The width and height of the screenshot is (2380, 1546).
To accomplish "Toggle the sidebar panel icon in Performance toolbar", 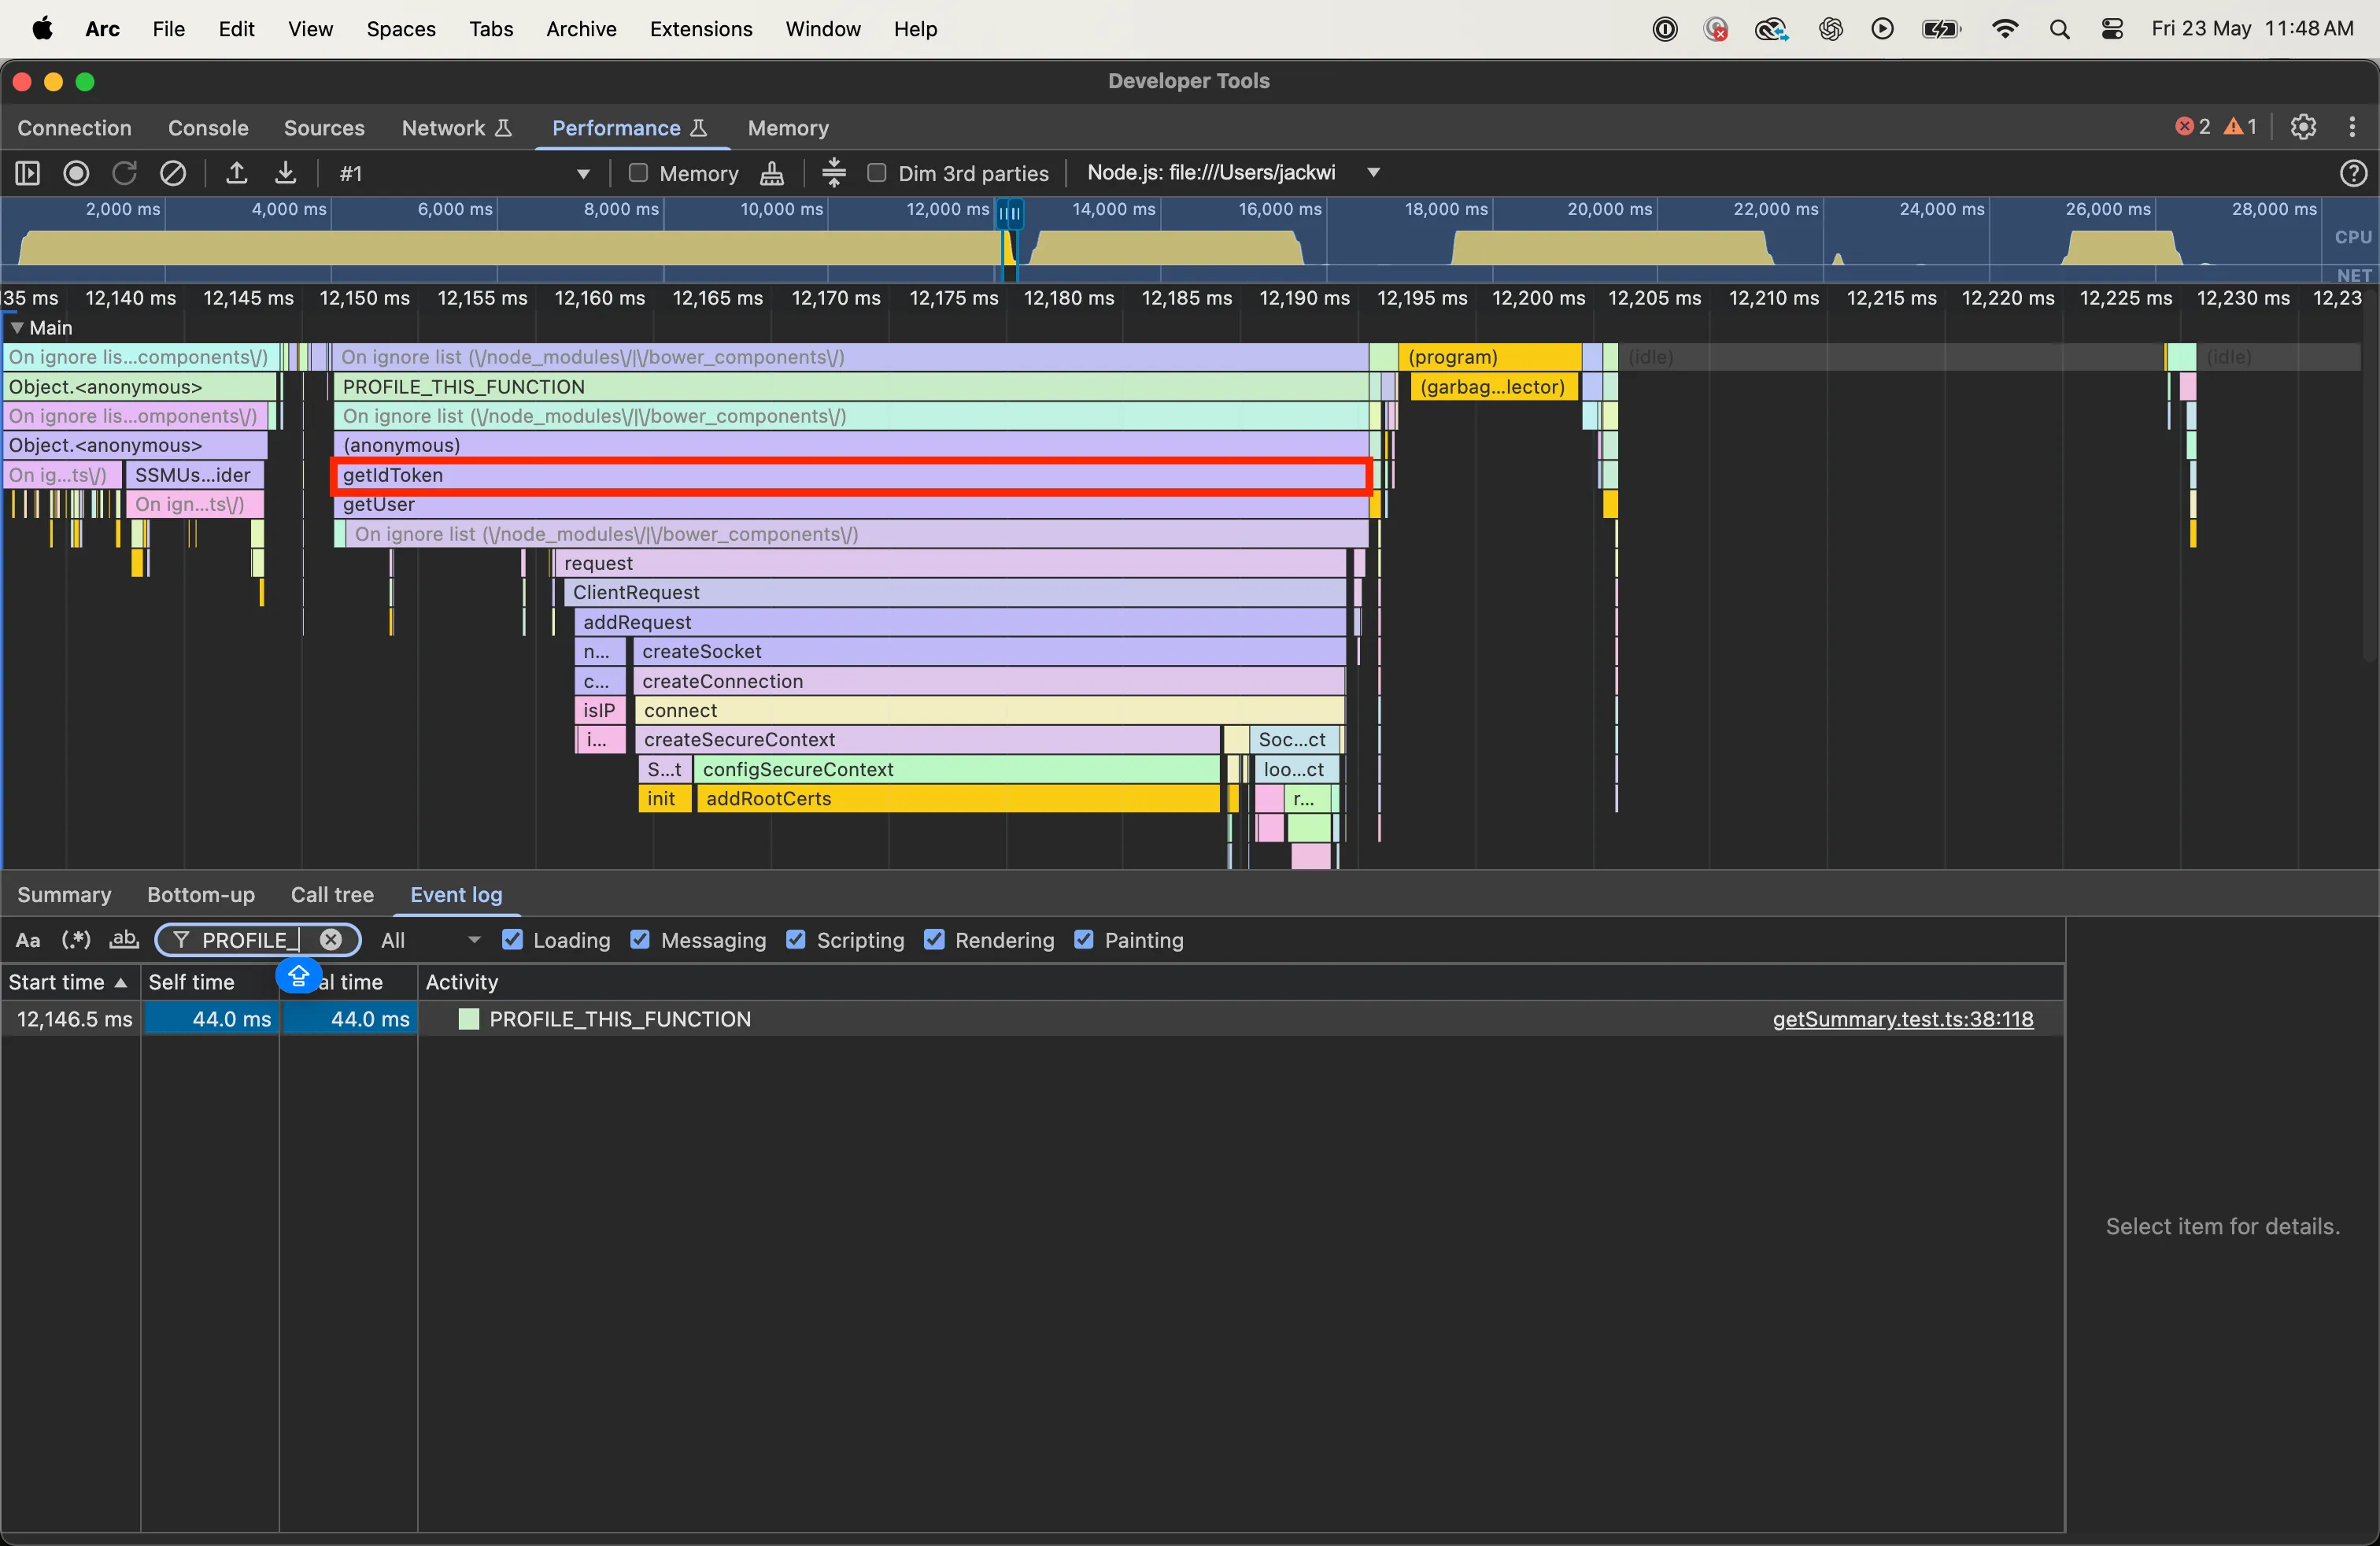I will coord(27,173).
